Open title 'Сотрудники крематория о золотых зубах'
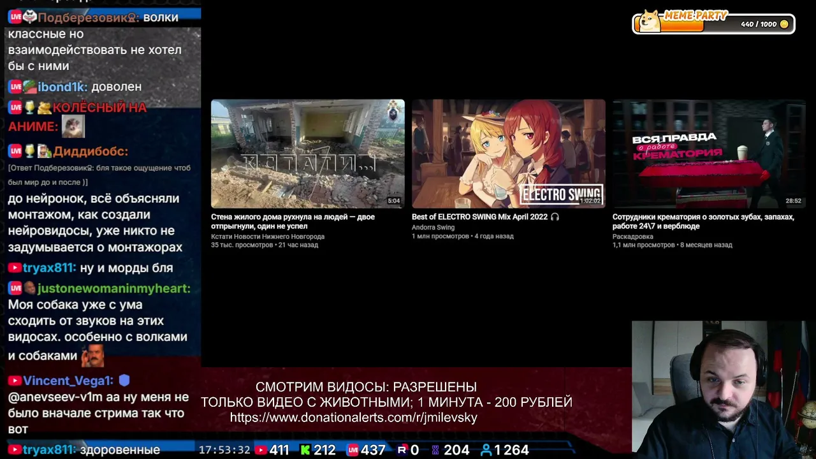The width and height of the screenshot is (816, 459). click(703, 221)
